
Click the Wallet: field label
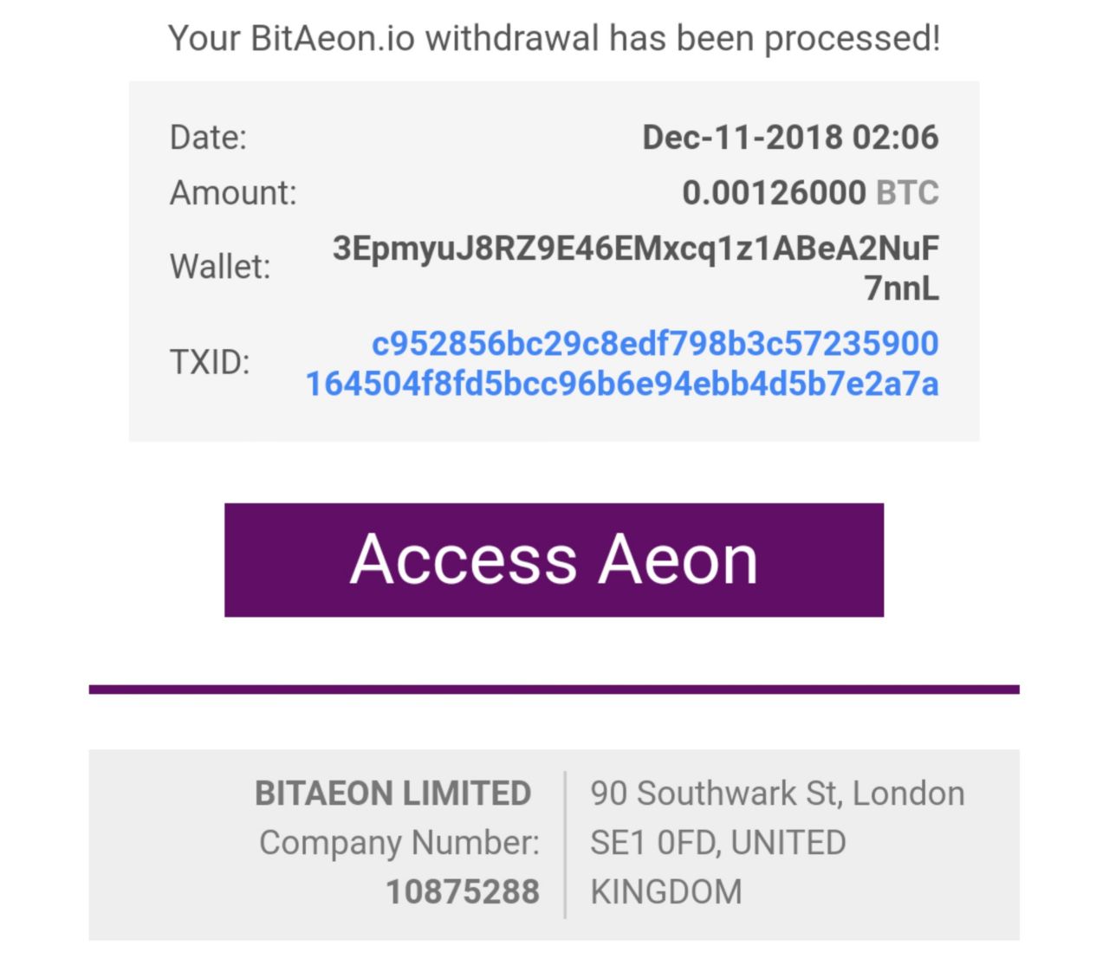click(220, 267)
